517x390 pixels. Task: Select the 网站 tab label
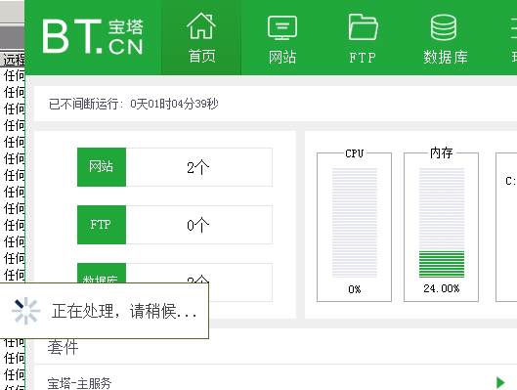(x=282, y=57)
